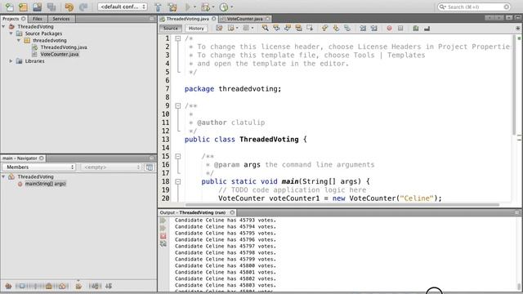Viewport: 523px width, 294px height.
Task: Collapse ThreadedVoting class in Navigator
Action: tap(3, 176)
